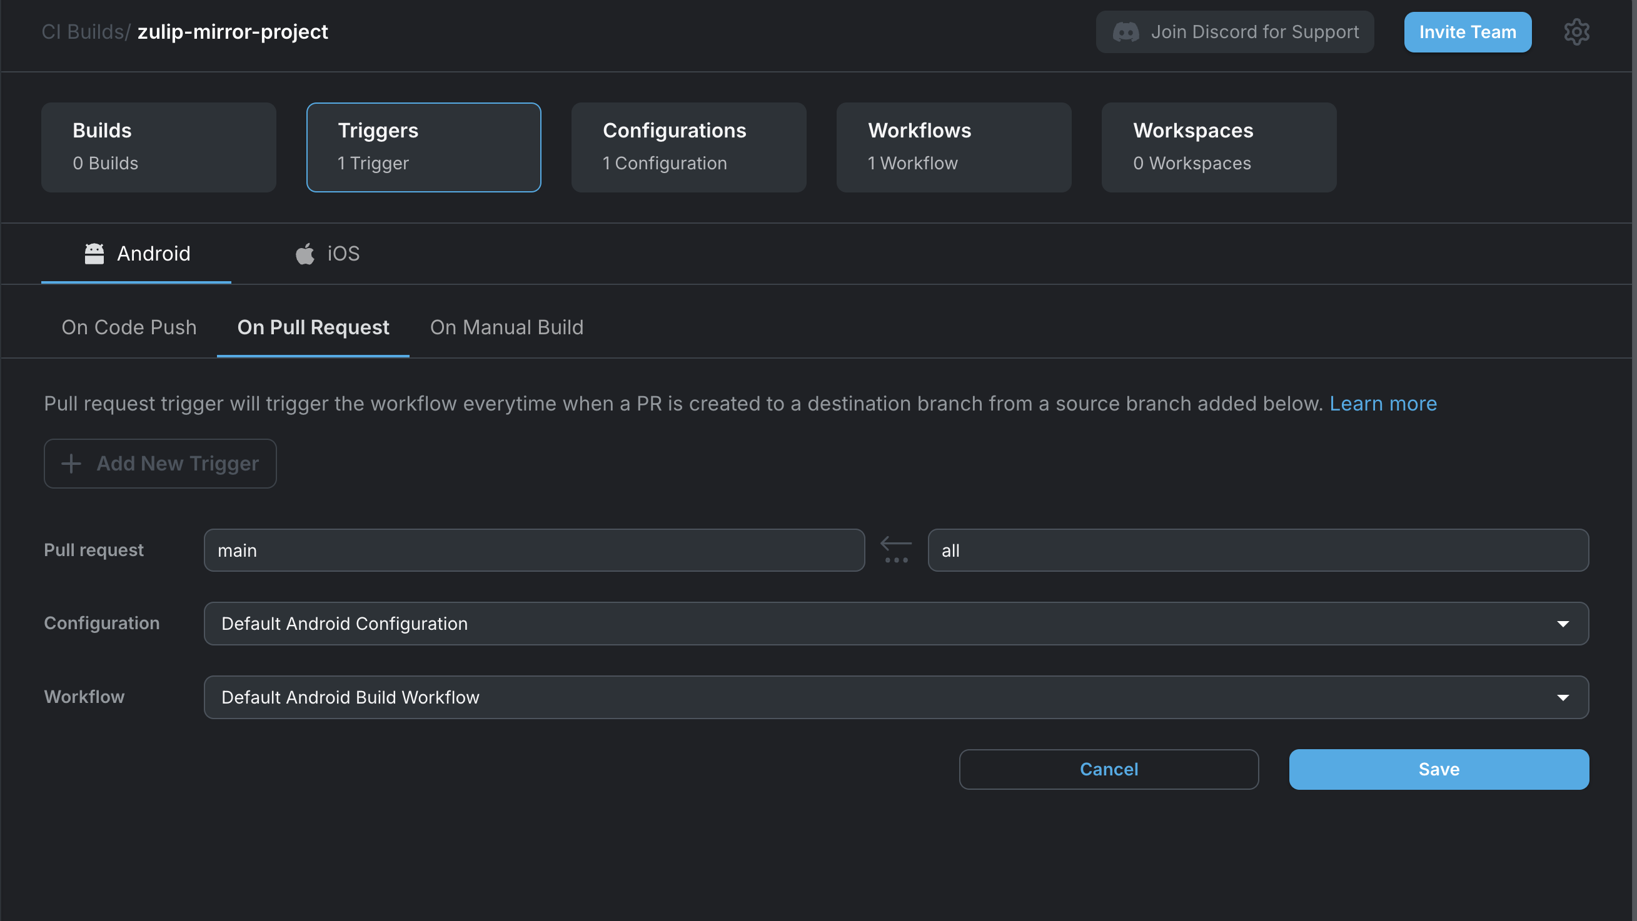This screenshot has height=921, width=1637.
Task: Open the settings gear icon
Action: pyautogui.click(x=1576, y=32)
